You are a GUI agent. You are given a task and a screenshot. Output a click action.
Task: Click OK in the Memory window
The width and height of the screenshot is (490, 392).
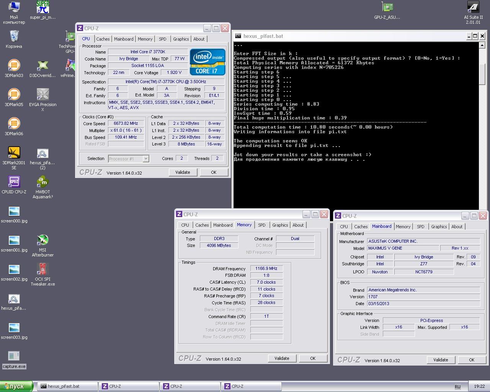[313, 358]
